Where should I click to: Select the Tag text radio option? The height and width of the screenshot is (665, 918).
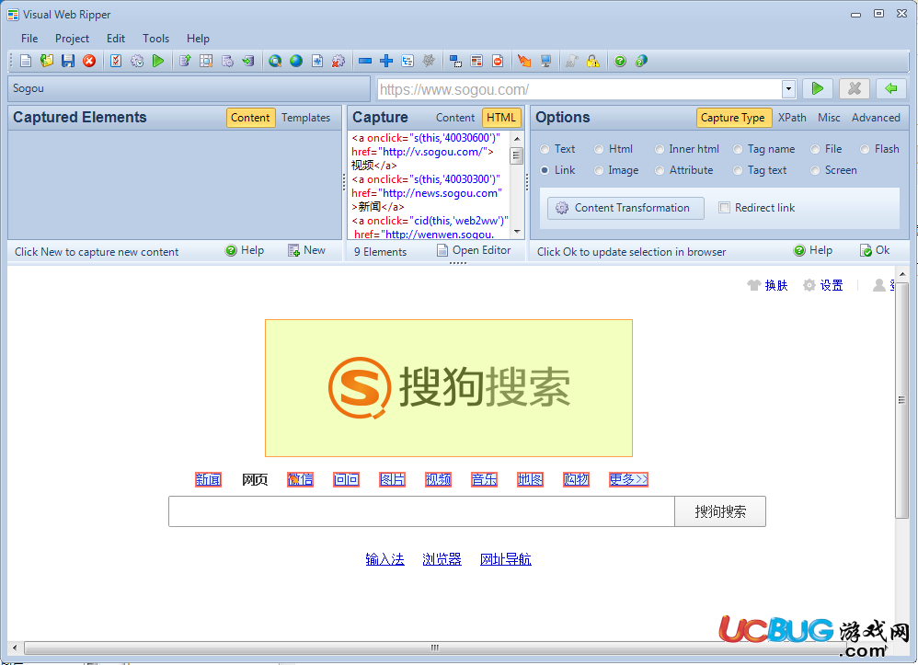point(739,170)
